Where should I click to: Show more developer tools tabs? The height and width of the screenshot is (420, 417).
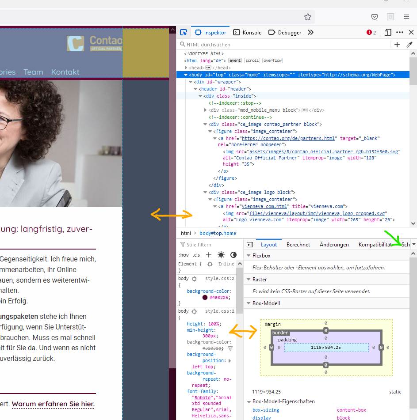click(x=310, y=32)
